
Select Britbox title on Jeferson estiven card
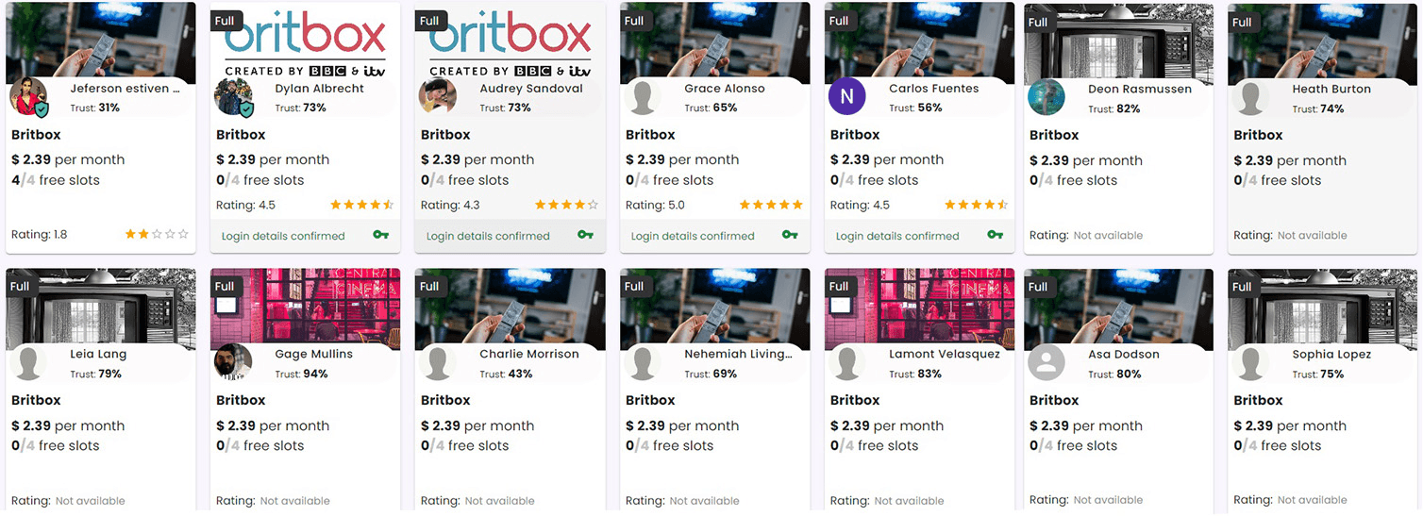[36, 135]
